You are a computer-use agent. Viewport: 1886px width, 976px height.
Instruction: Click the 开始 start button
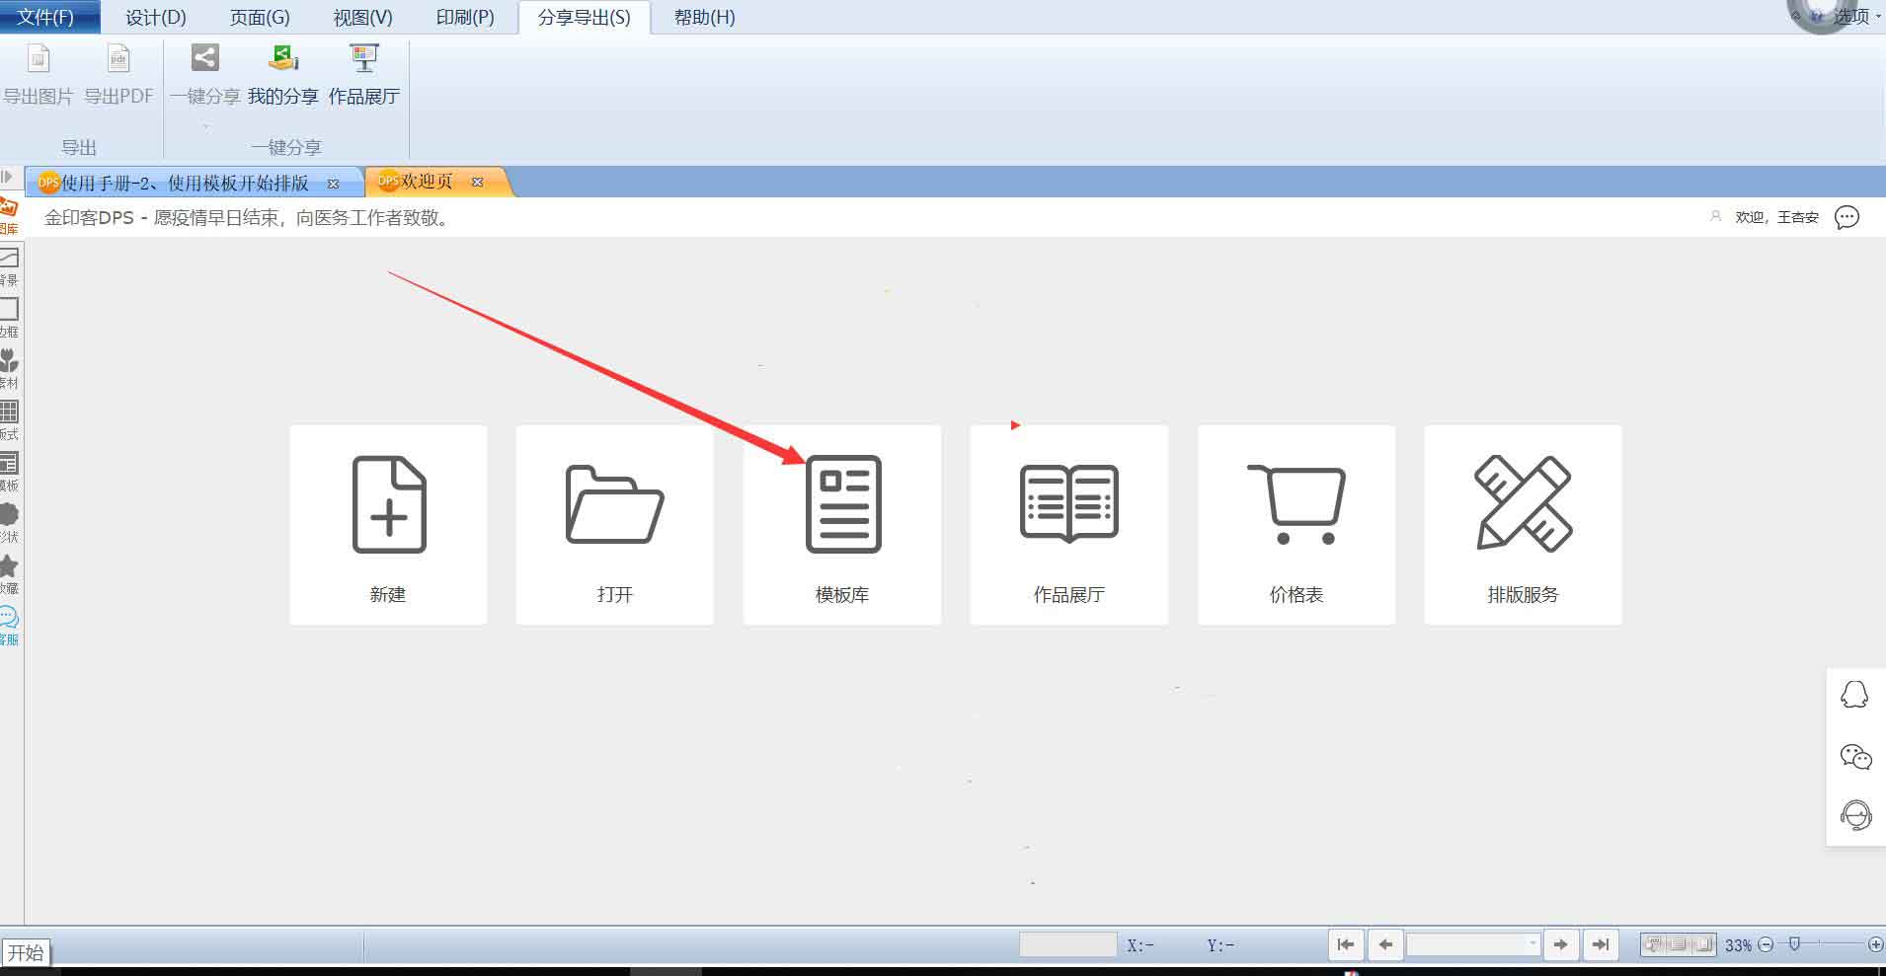(x=26, y=952)
